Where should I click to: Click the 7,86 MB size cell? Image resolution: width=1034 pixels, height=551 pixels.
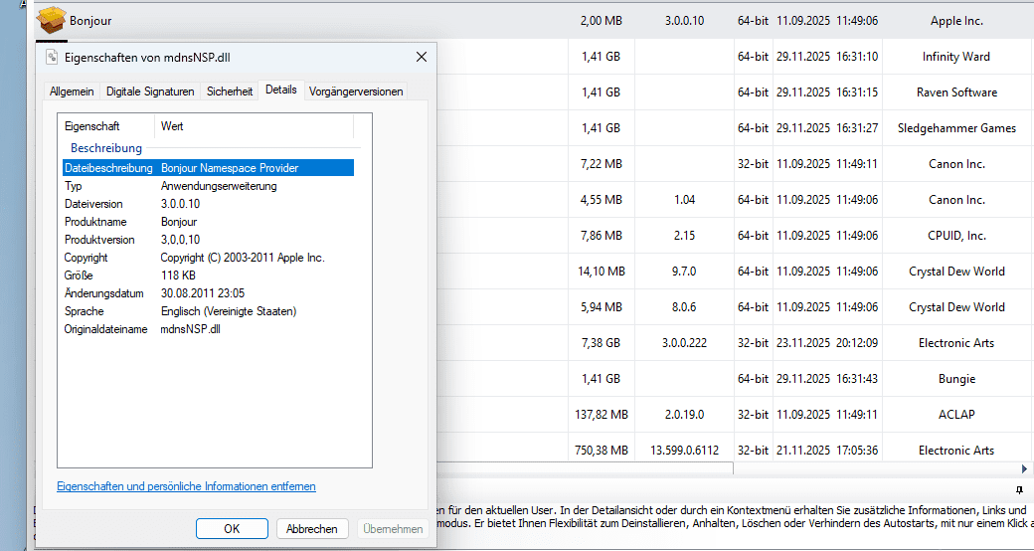pyautogui.click(x=601, y=236)
